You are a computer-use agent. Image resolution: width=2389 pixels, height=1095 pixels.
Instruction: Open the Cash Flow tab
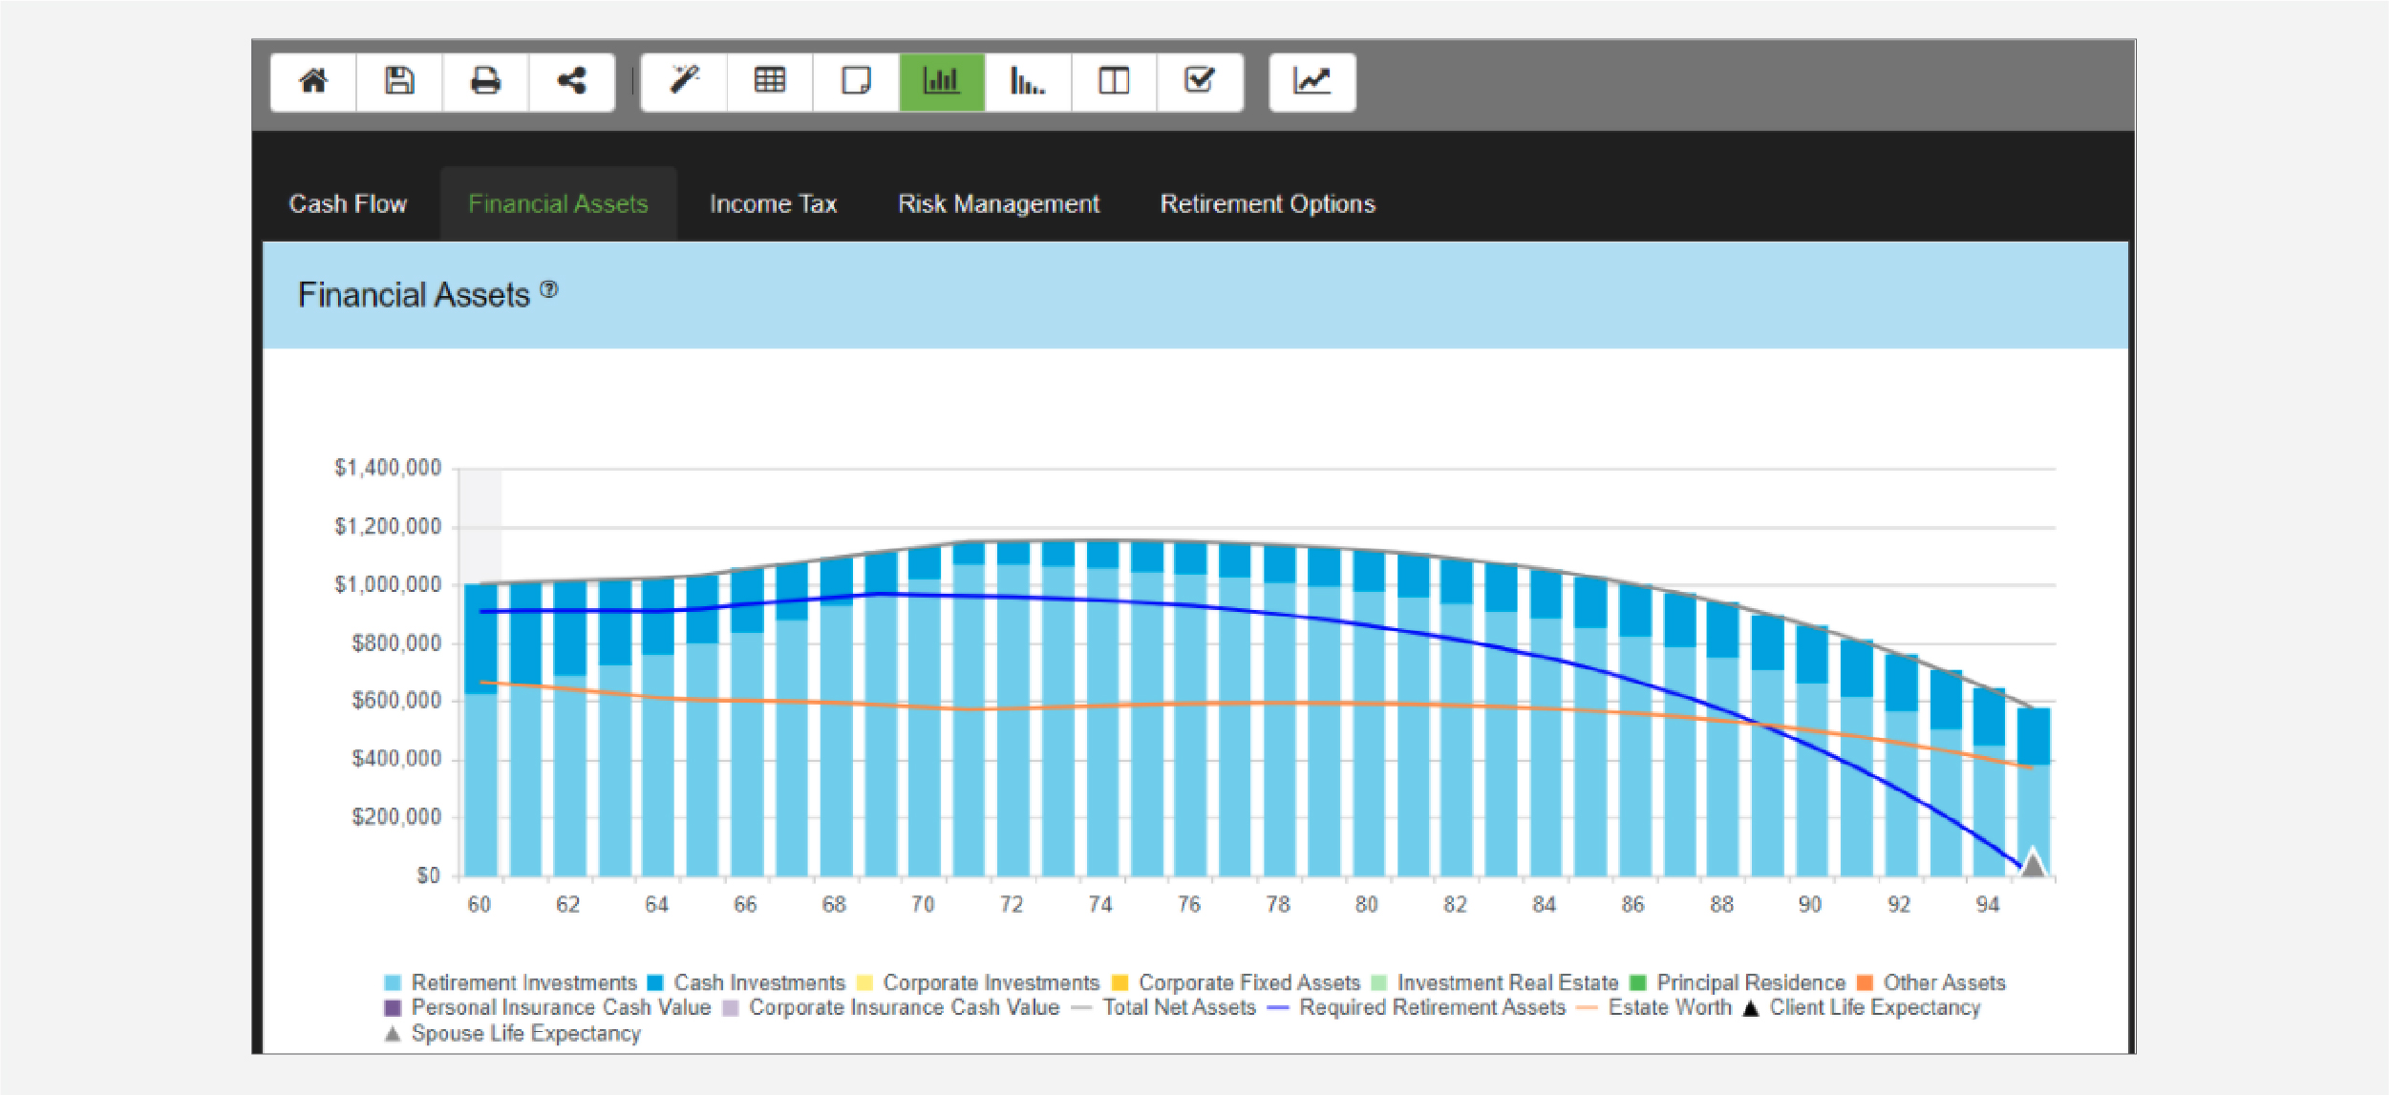coord(348,204)
